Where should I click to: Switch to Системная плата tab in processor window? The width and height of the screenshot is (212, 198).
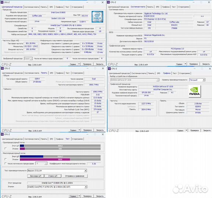pyautogui.click(x=32, y=7)
